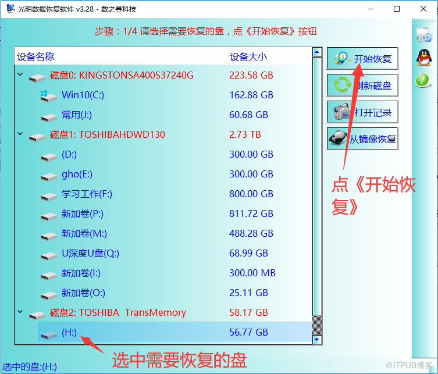438x374 pixels.
Task: Open the settings gear icon in sidebar
Action: point(424,35)
